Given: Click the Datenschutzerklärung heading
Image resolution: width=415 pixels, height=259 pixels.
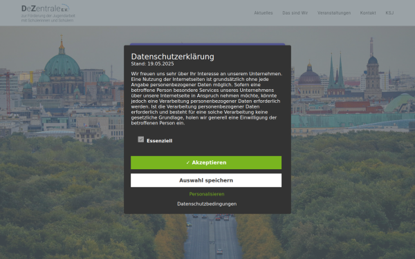Looking at the screenshot, I should pyautogui.click(x=172, y=57).
